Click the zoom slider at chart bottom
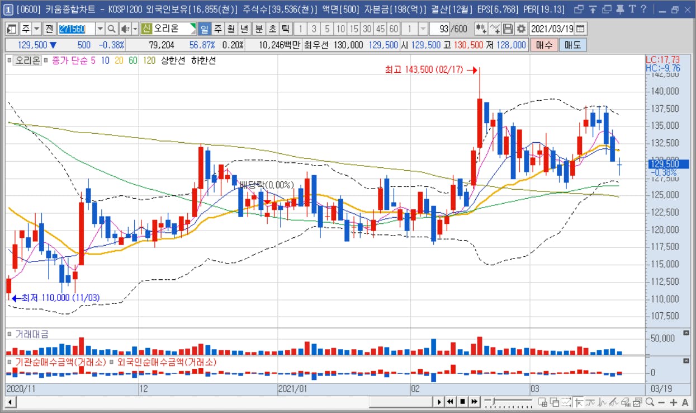The width and height of the screenshot is (696, 413). [508, 402]
